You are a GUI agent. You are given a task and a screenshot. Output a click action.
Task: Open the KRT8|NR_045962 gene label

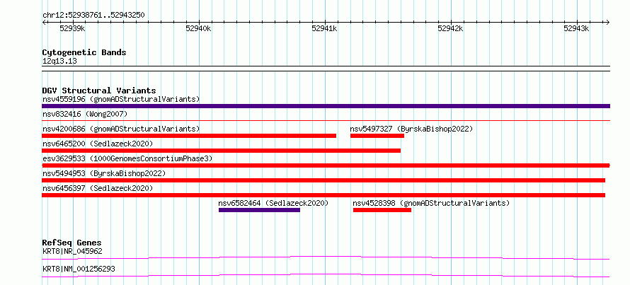click(x=72, y=252)
